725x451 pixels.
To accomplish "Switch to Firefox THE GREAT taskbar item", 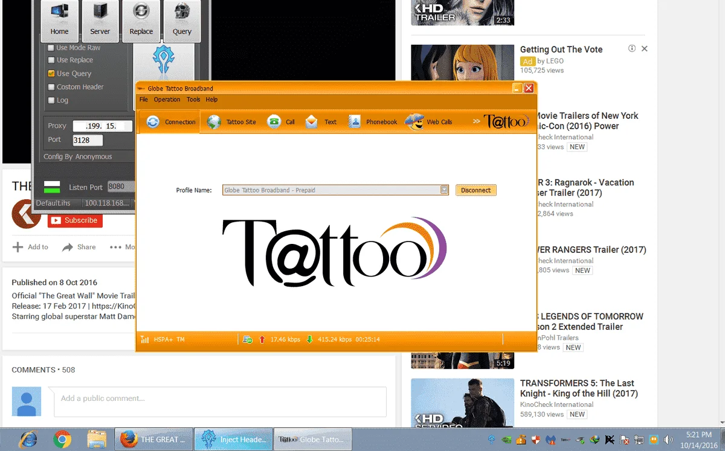I will [153, 440].
